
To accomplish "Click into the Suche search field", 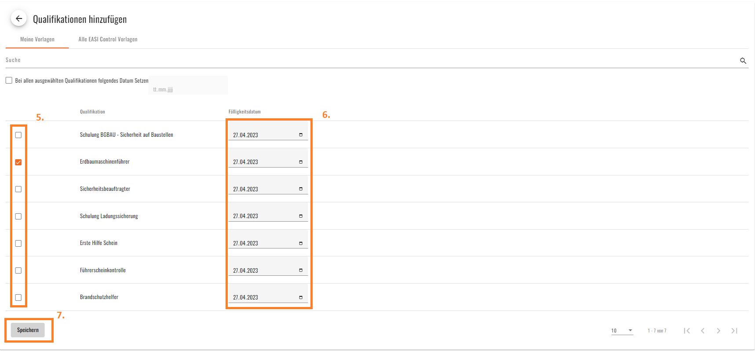I will point(369,60).
